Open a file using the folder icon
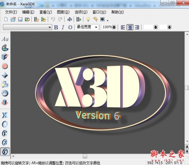 point(13,19)
